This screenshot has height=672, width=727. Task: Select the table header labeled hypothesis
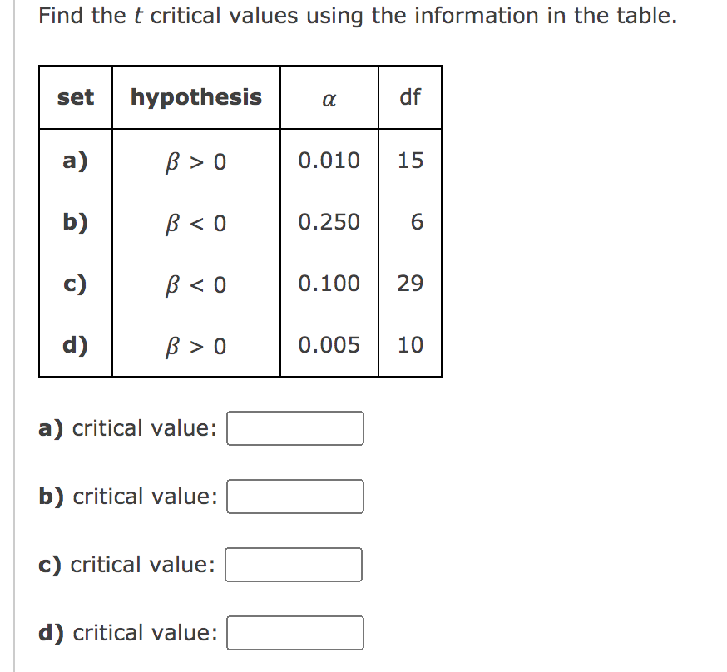(x=195, y=97)
